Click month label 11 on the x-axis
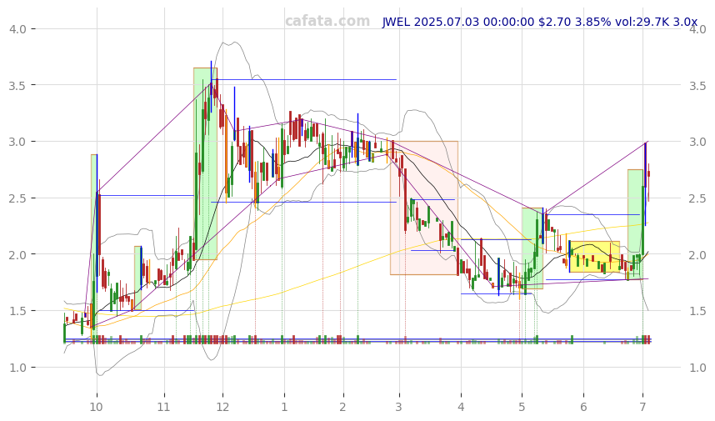715x421 pixels. (x=164, y=408)
